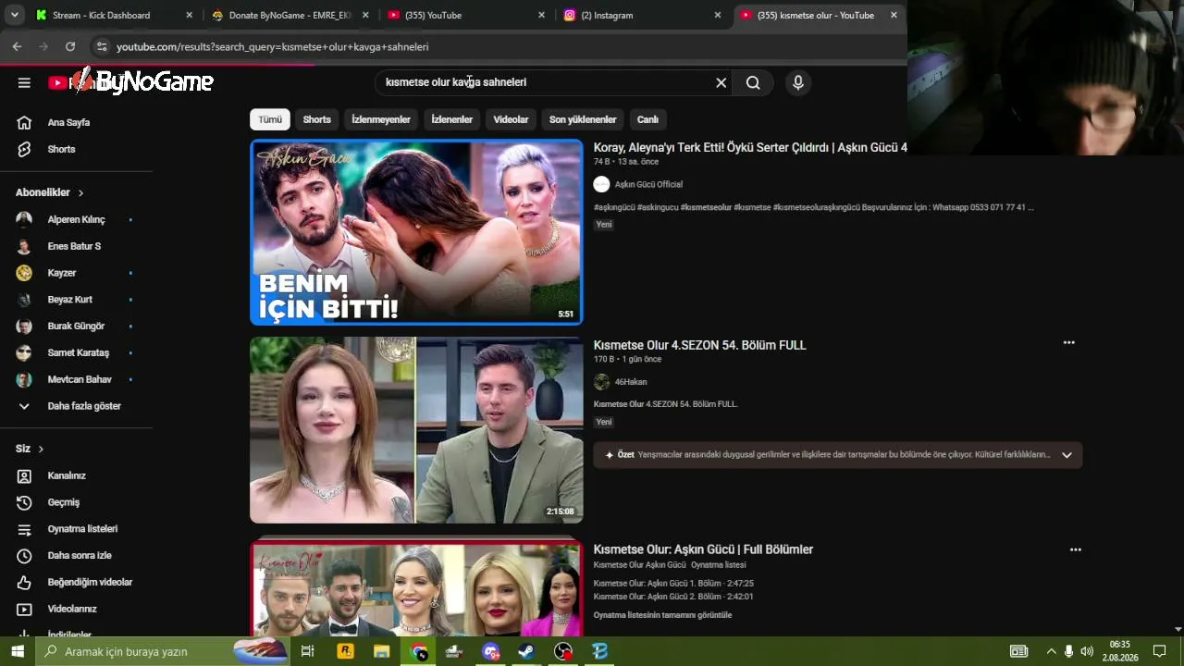Click Oynatma listesinin tamamını görüntüle
This screenshot has height=666, width=1184.
point(662,615)
